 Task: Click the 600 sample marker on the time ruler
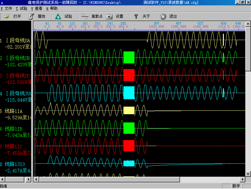[224, 24]
